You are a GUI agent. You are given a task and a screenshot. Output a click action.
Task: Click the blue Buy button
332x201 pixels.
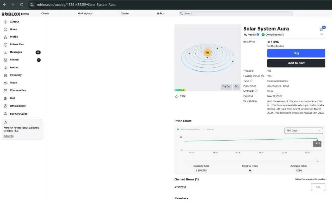(x=296, y=53)
